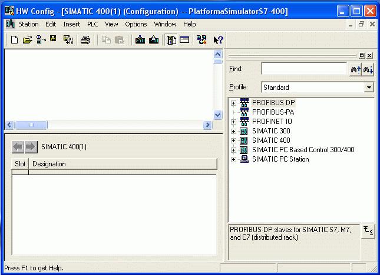Open the Profile dropdown list
The width and height of the screenshot is (380, 275).
click(369, 87)
